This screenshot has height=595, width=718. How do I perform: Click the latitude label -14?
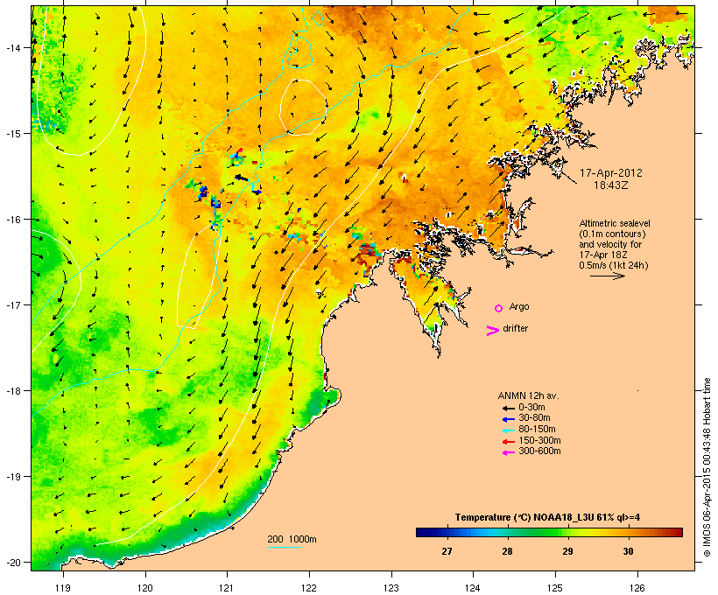(x=14, y=48)
